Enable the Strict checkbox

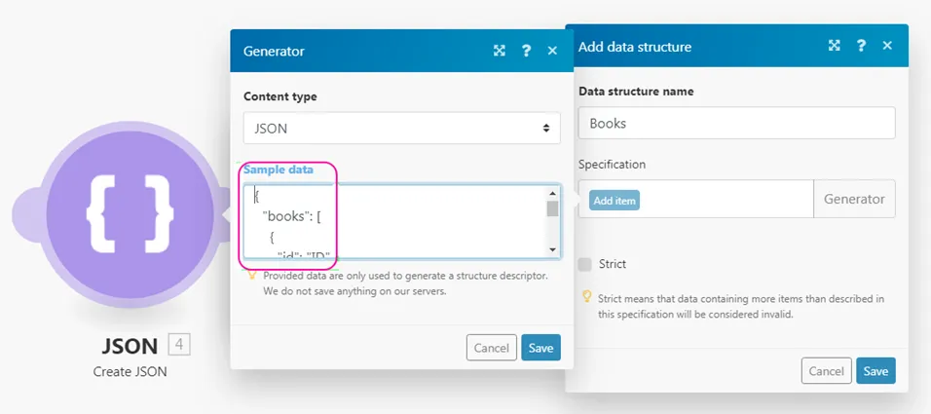585,264
